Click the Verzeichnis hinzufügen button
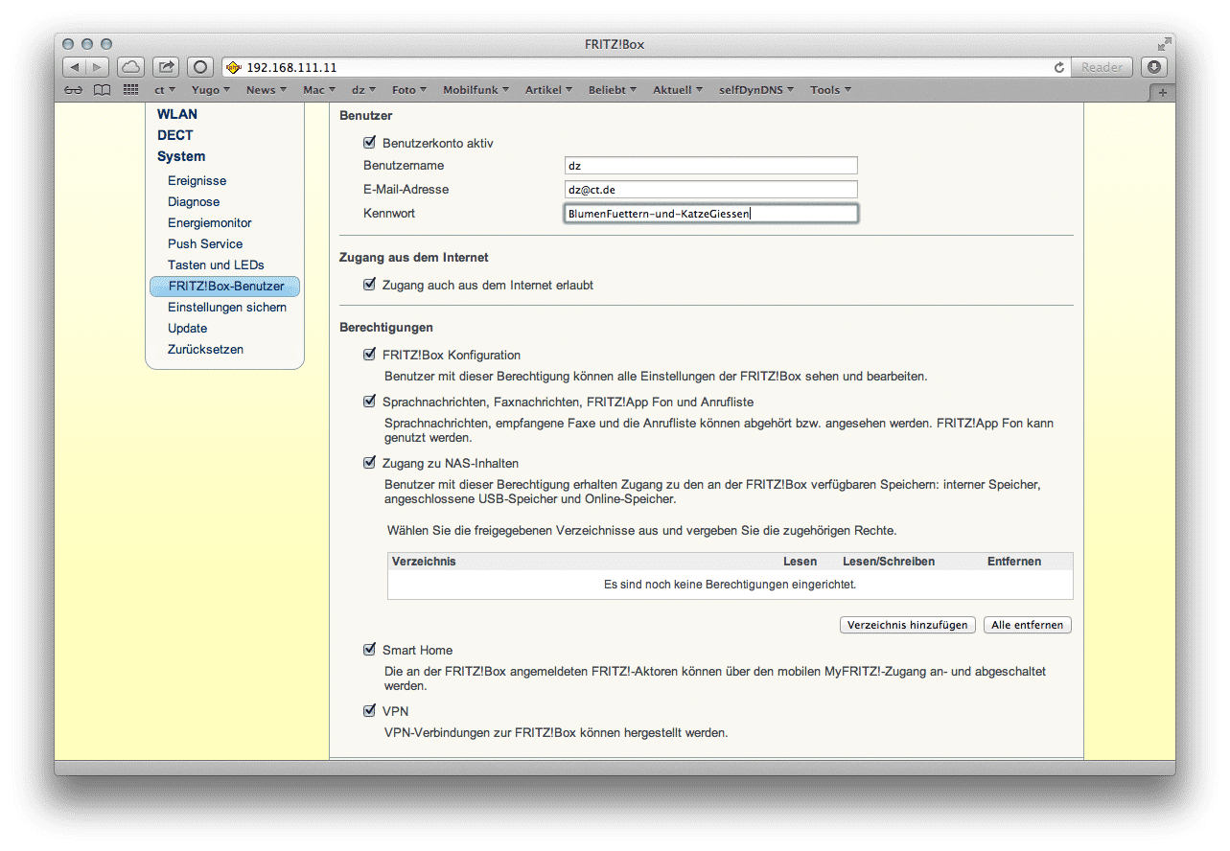The height and width of the screenshot is (851, 1230). (907, 625)
